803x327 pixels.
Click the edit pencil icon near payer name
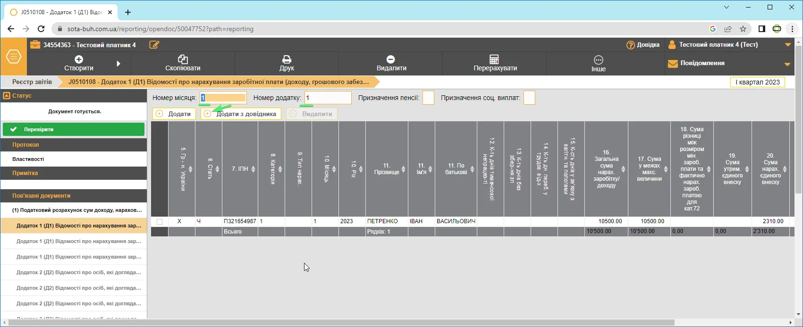pos(154,45)
